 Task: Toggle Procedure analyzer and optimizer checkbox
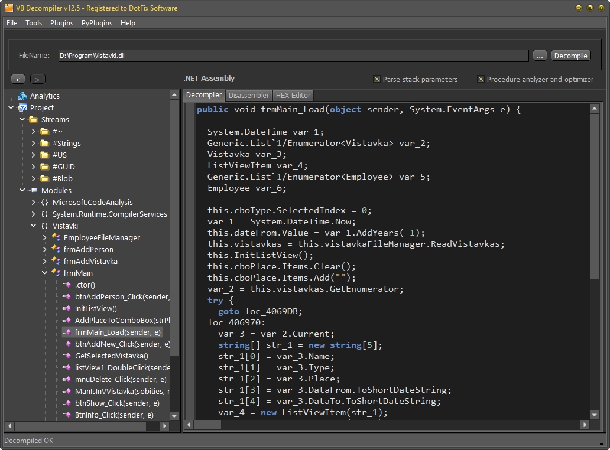tap(481, 79)
